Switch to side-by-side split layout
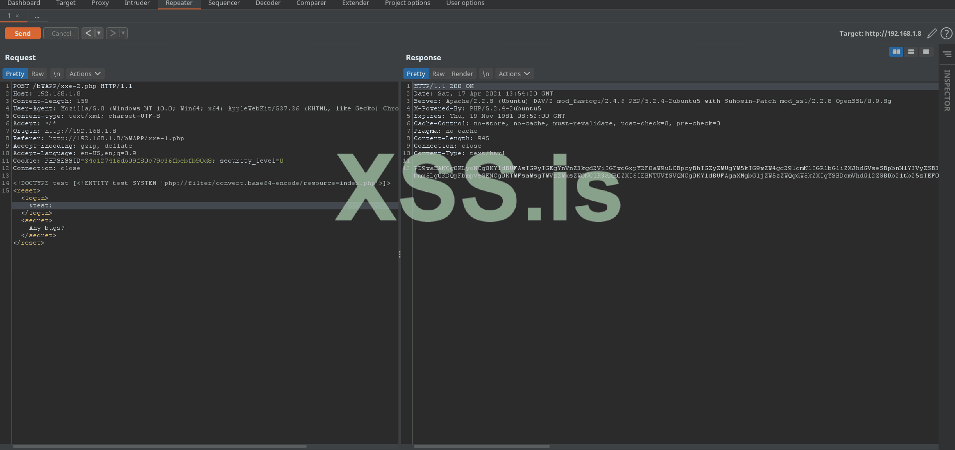The height and width of the screenshot is (450, 955). pyautogui.click(x=896, y=52)
